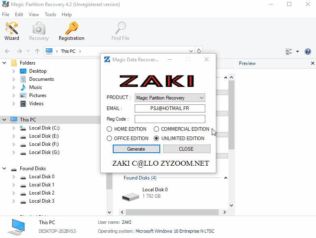Open Find File magnifier tool
Screen dimensions: 316x238
120,31
